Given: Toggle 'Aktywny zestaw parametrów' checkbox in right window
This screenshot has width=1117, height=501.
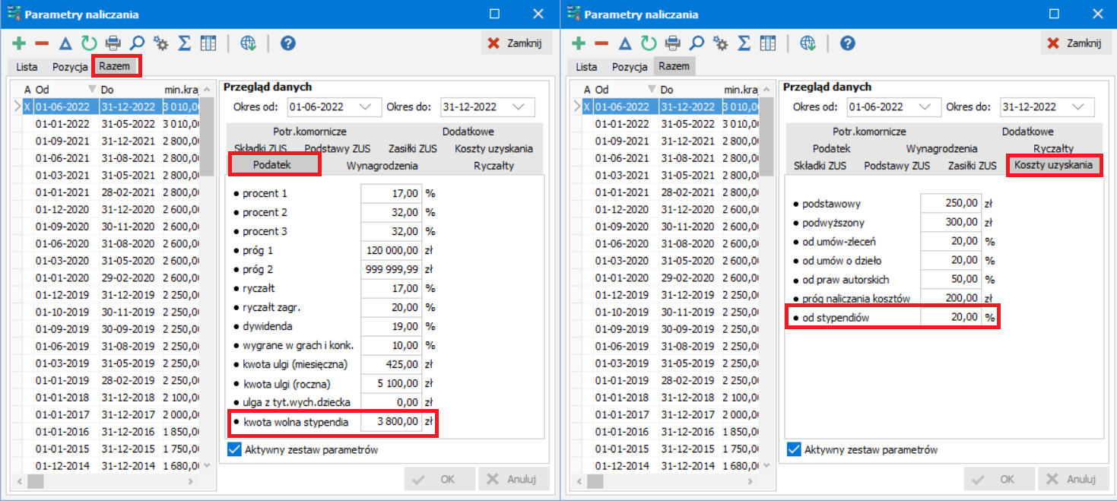Looking at the screenshot, I should pos(794,449).
